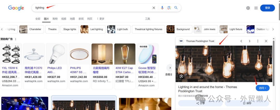Go to next image in preview panel
Viewport: 280px width, 110px height.
point(249,41)
